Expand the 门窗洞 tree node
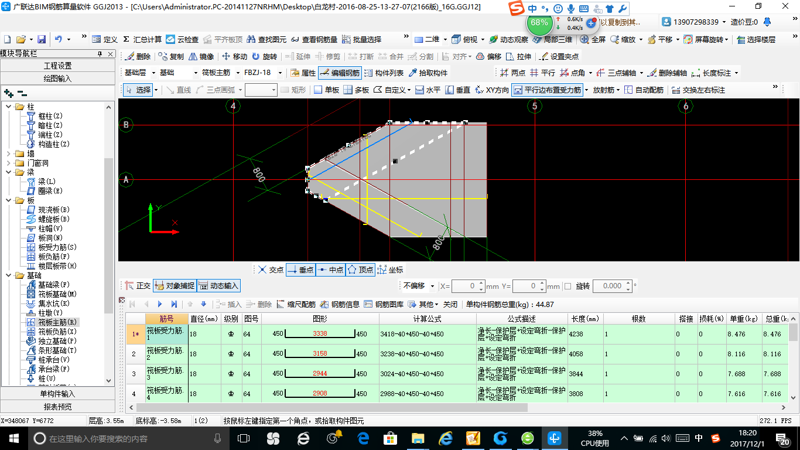The image size is (800, 450). 9,163
